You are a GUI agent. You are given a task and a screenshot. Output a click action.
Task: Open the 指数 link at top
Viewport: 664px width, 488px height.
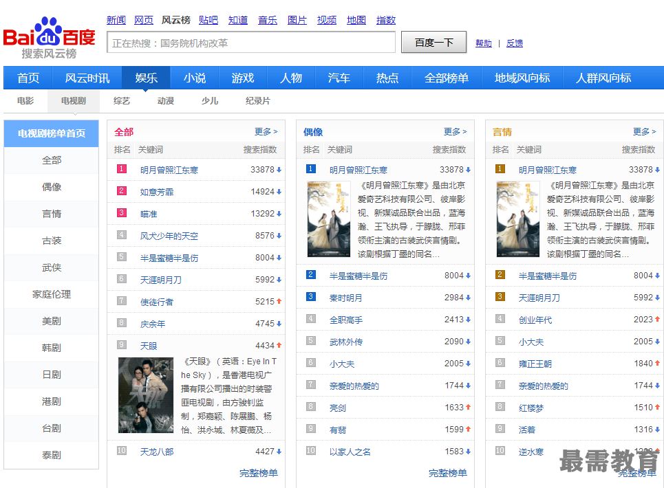[386, 20]
